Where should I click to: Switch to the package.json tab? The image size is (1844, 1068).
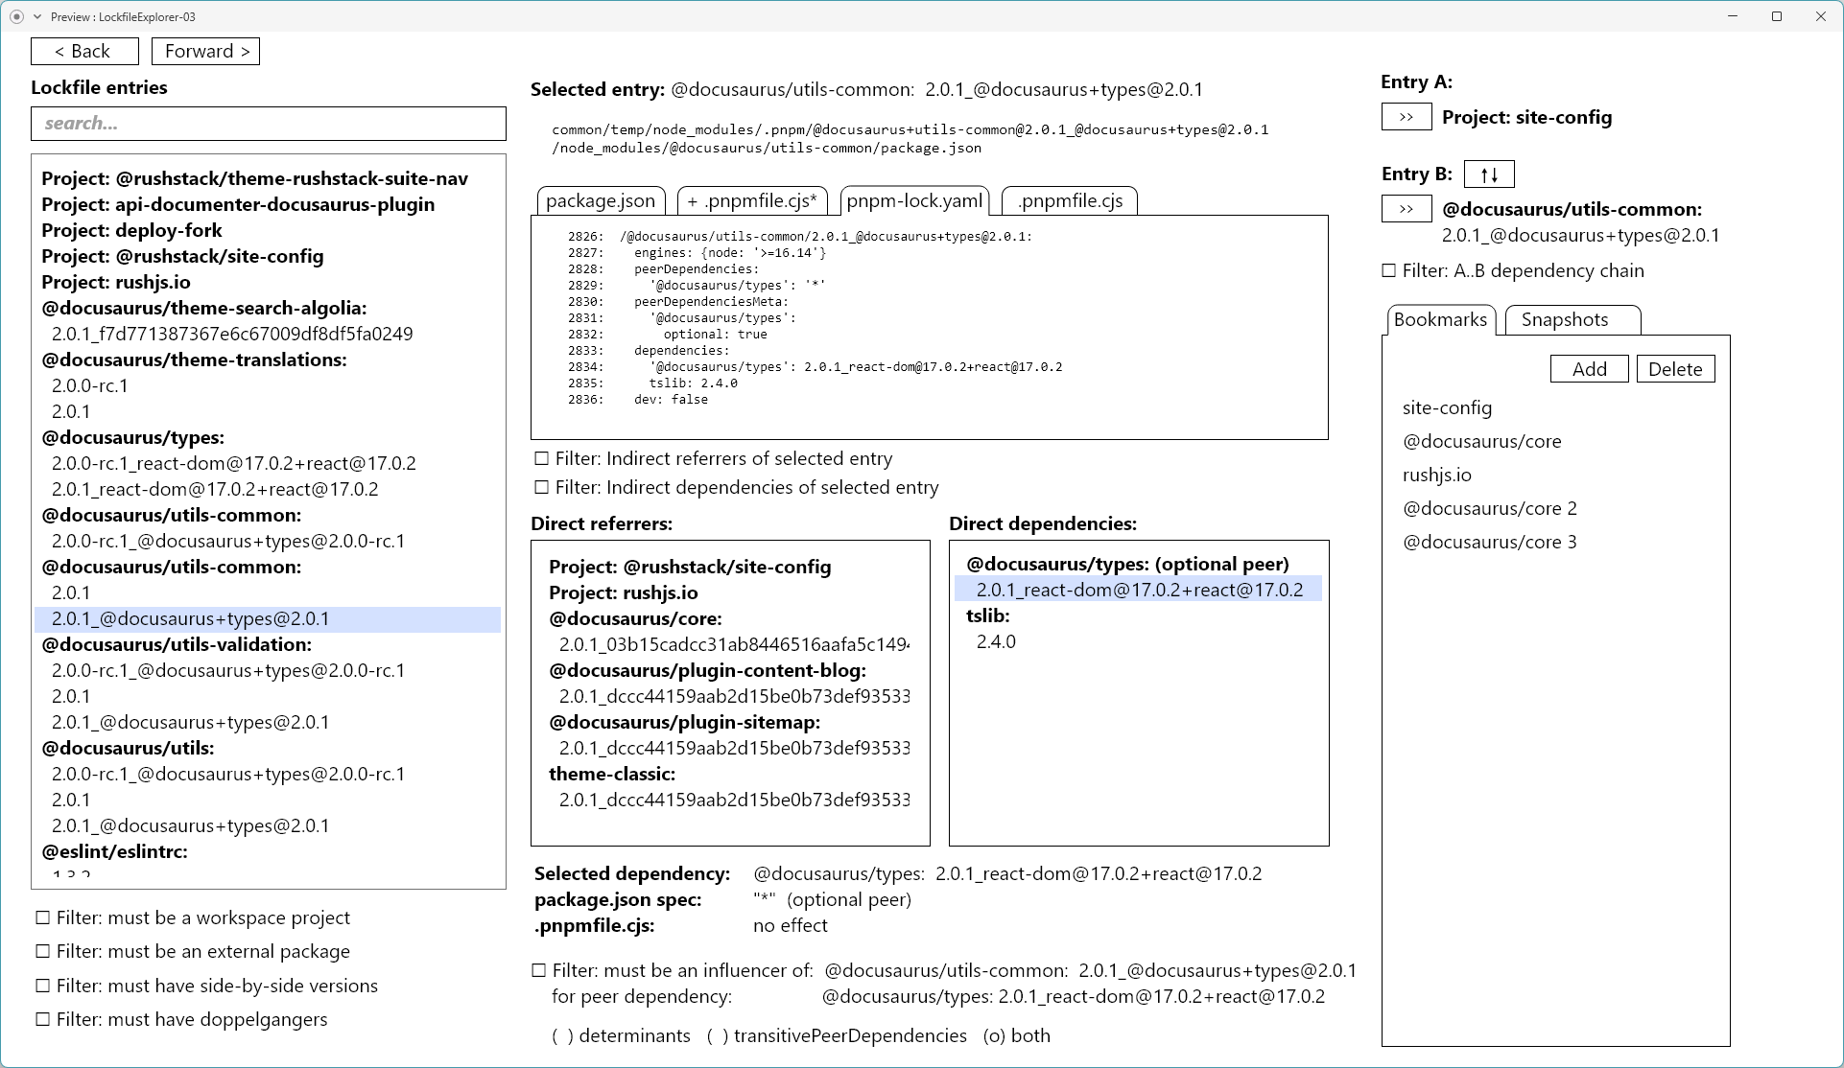click(x=601, y=200)
